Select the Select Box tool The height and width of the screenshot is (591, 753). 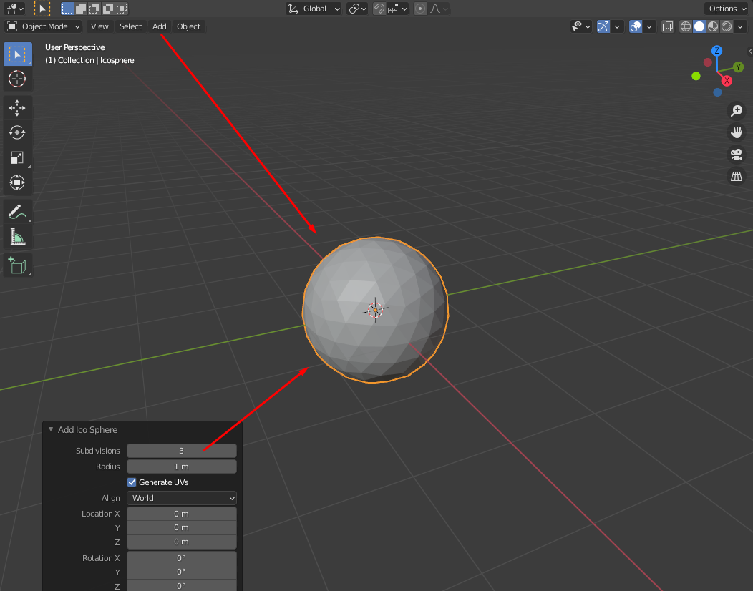18,54
